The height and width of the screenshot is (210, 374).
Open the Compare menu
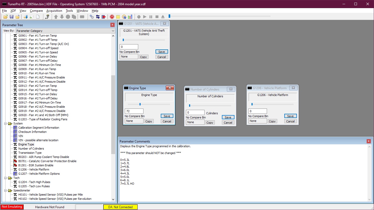pos(36,11)
